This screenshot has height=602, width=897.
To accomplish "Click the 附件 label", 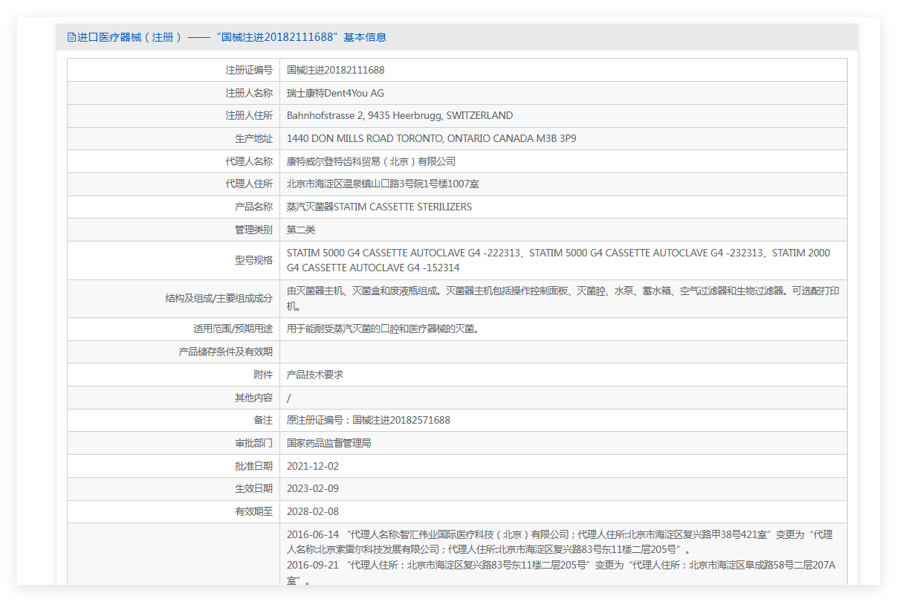I will click(x=263, y=375).
